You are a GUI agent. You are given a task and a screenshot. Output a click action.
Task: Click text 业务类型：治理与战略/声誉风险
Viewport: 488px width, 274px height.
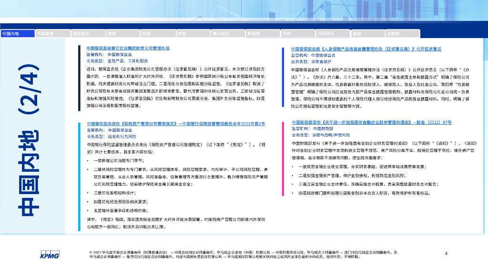coord(321,135)
